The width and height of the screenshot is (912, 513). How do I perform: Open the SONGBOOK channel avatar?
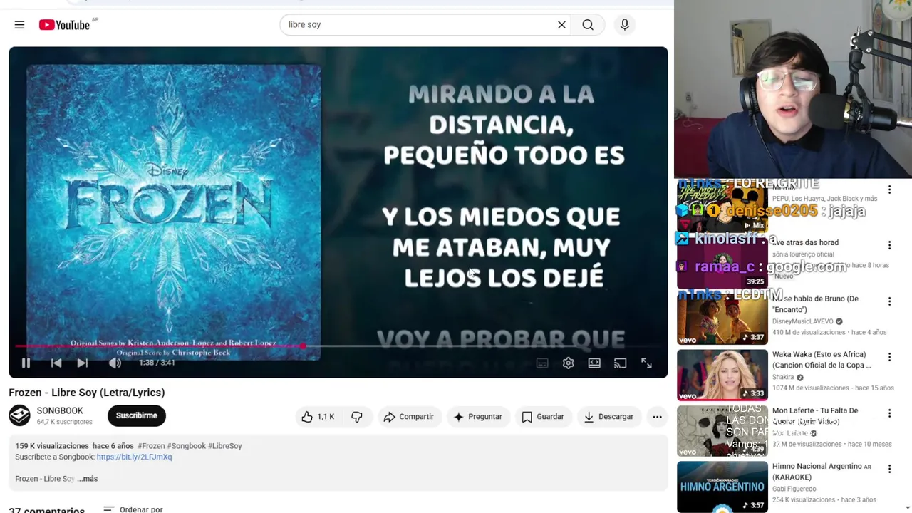click(19, 415)
